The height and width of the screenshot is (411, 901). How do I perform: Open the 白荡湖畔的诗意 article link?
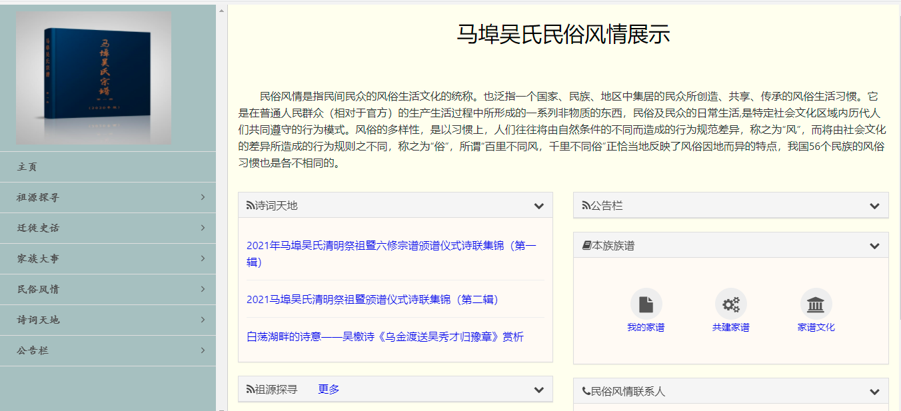point(385,337)
